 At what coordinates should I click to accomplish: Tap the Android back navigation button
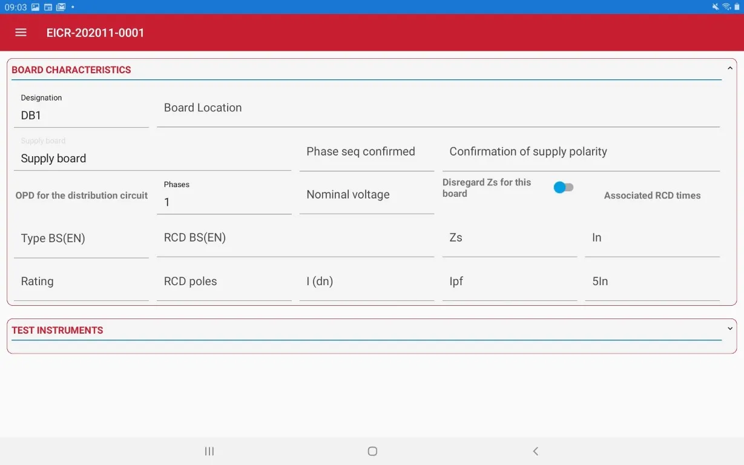[x=535, y=451]
